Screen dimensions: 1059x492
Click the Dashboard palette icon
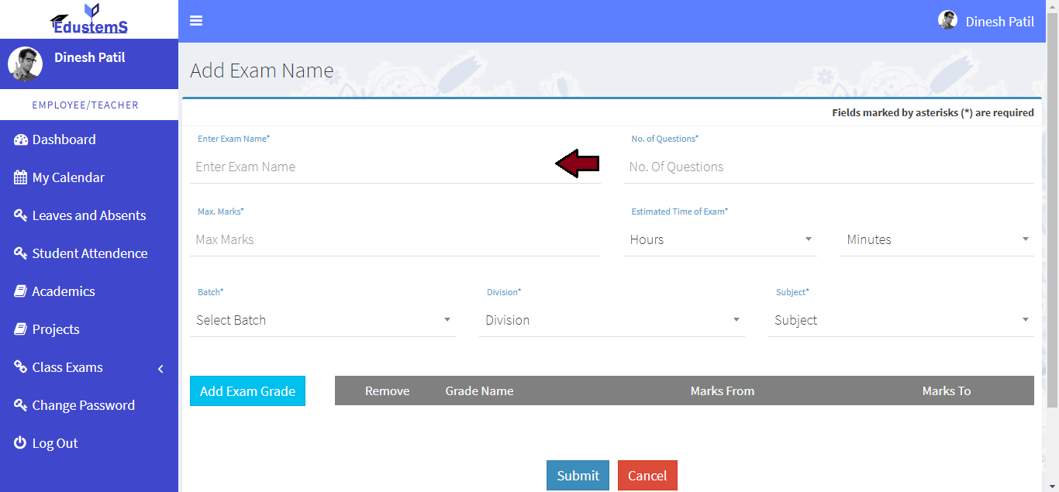click(x=21, y=139)
